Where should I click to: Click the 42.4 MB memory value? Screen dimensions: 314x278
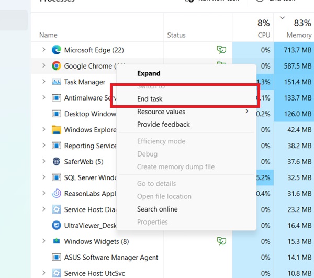click(299, 130)
